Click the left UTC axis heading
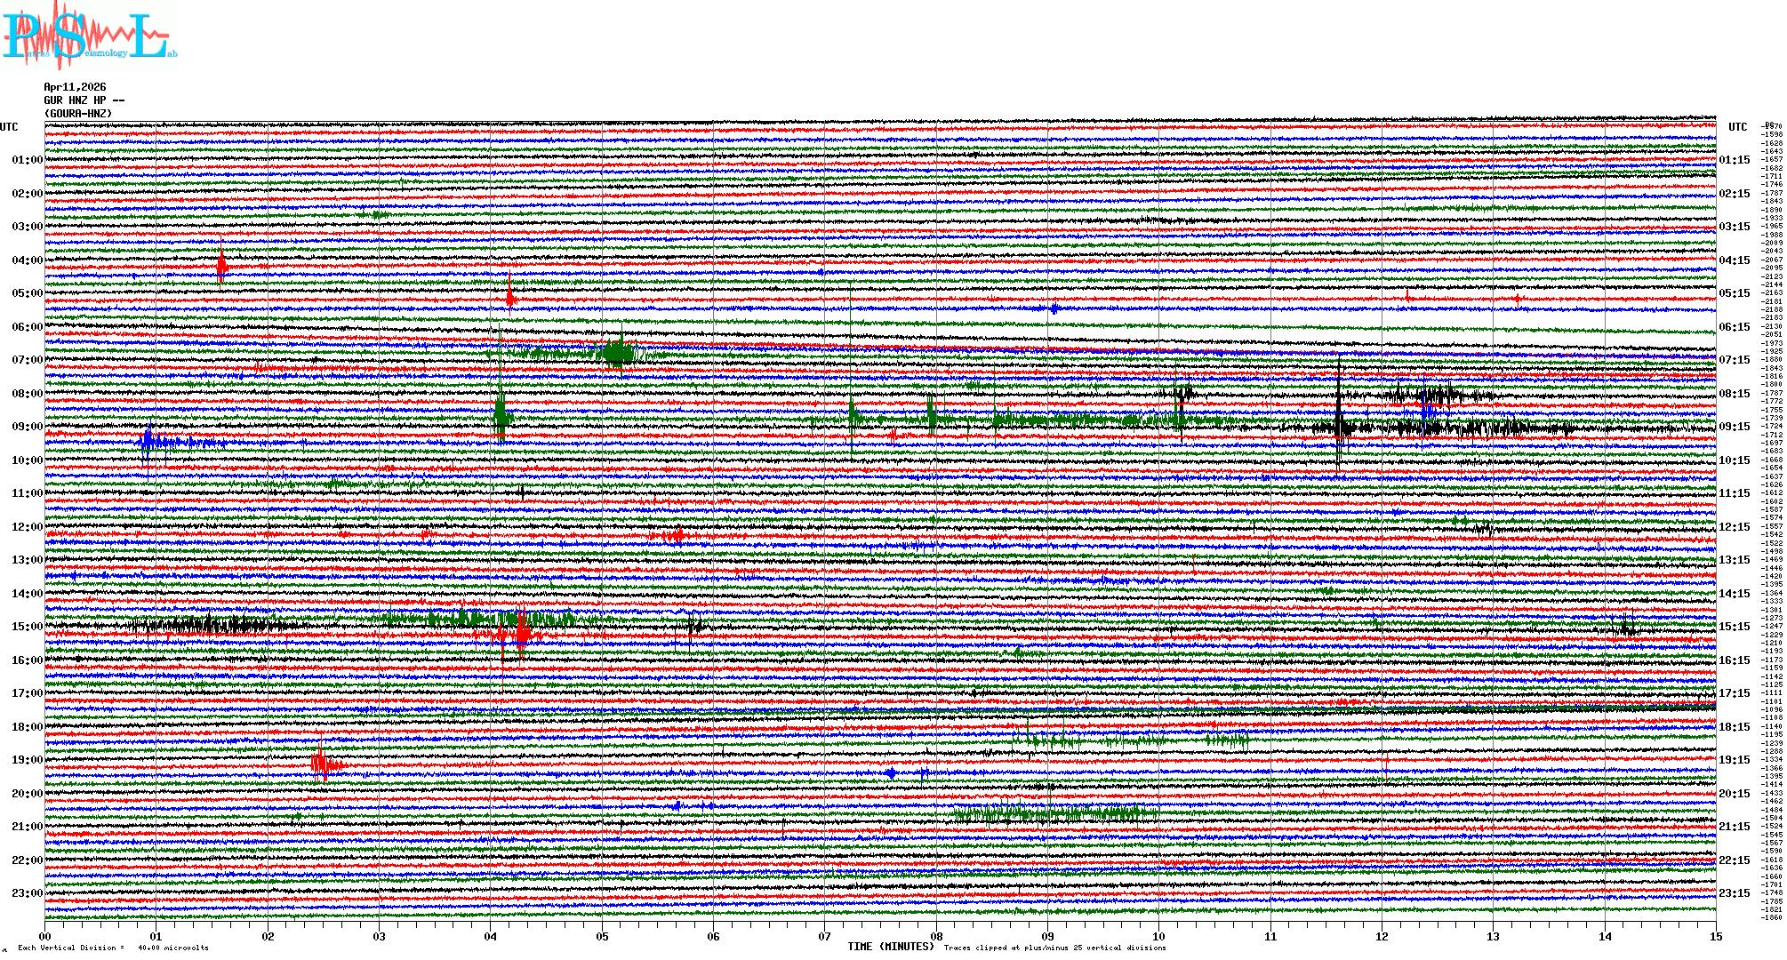Image resolution: width=1787 pixels, height=960 pixels. click(x=9, y=127)
